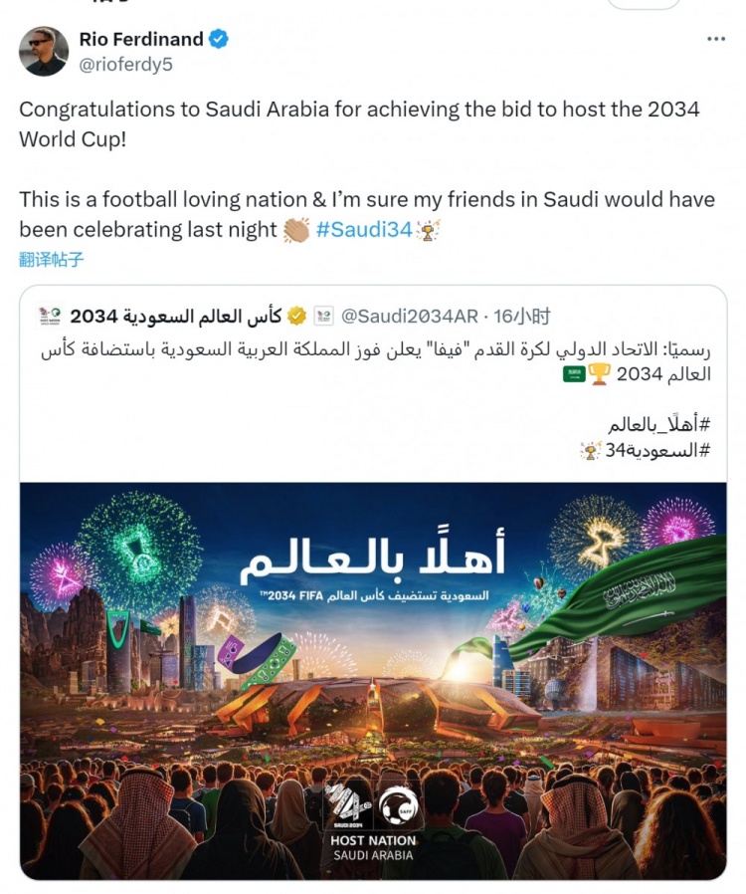The width and height of the screenshot is (746, 894).
Task: Click the Saudi 2034 emblem in image
Action: (348, 801)
